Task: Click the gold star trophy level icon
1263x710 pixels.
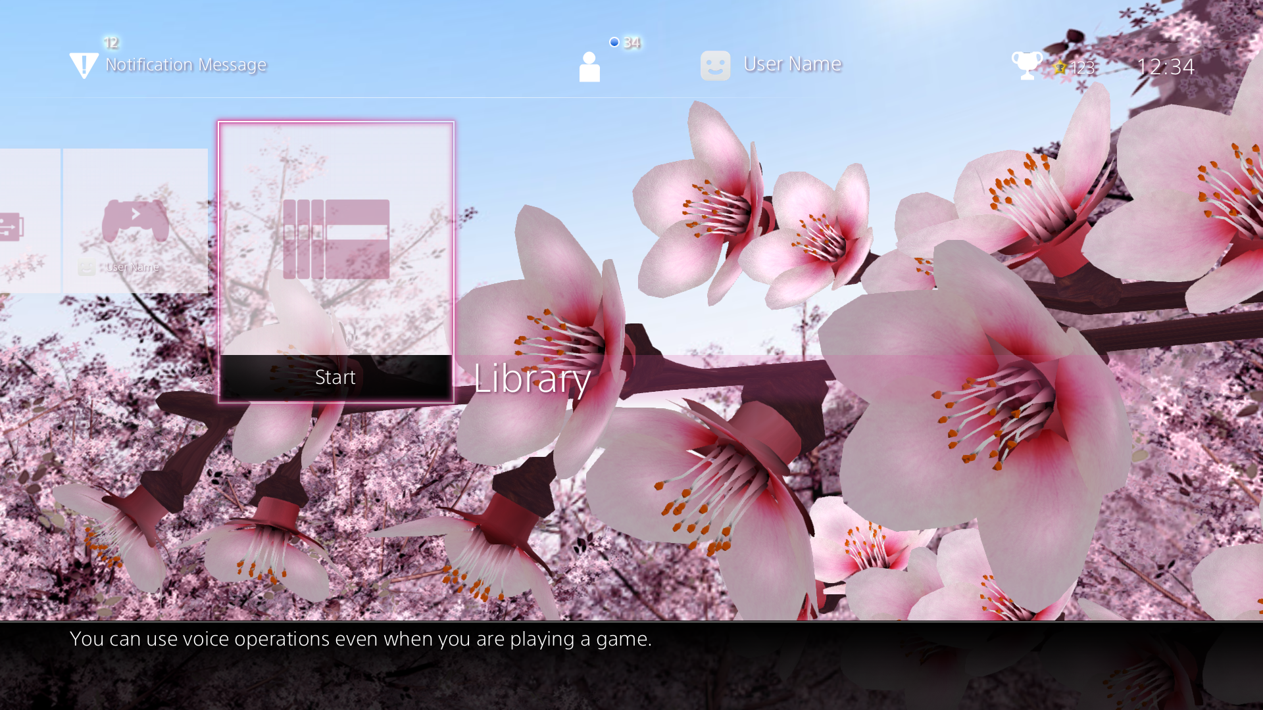Action: (1059, 67)
